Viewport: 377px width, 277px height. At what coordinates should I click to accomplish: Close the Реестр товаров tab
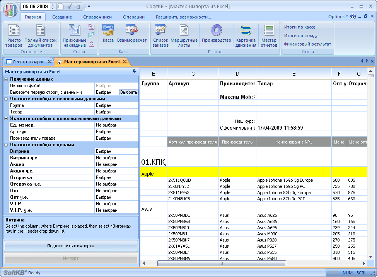click(50, 62)
